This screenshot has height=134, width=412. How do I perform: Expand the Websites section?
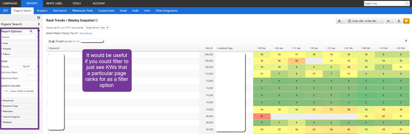(x=8, y=111)
